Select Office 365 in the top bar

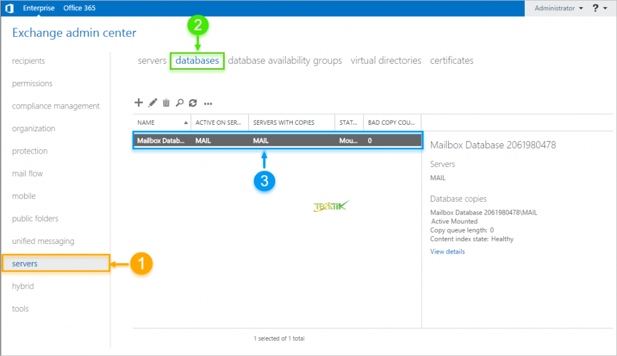pyautogui.click(x=79, y=8)
